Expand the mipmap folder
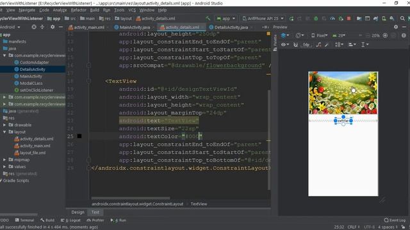Screen dimensions: 410x230 click(4, 160)
